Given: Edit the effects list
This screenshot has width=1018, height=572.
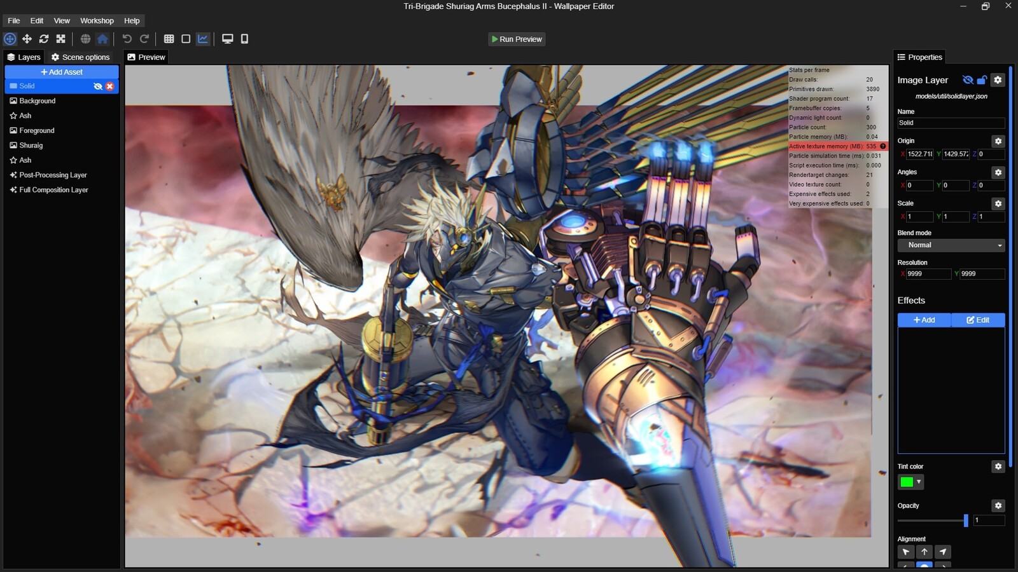Looking at the screenshot, I should [979, 320].
